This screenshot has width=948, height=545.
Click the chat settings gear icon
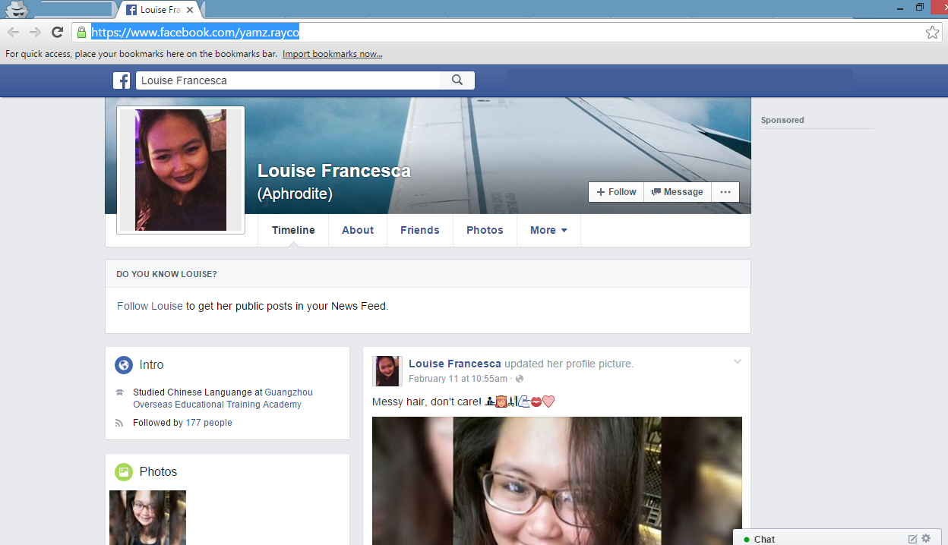[926, 538]
